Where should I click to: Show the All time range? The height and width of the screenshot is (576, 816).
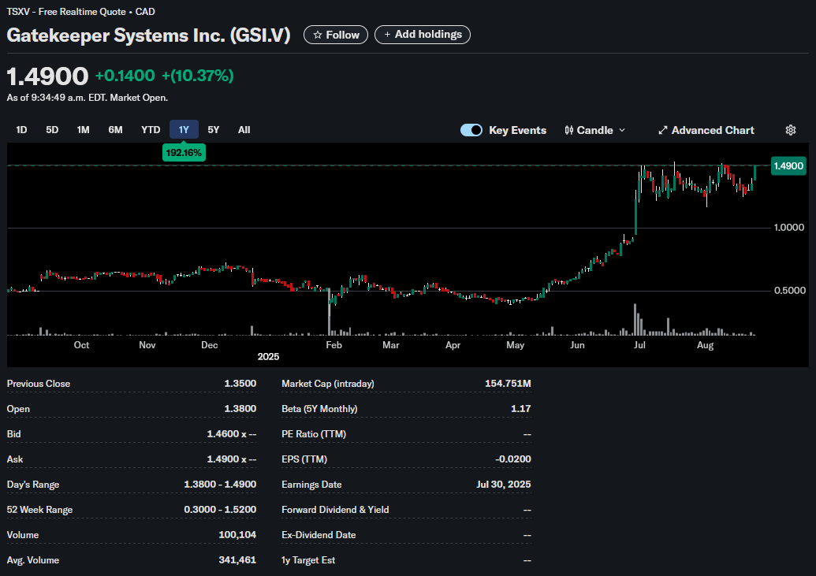pyautogui.click(x=244, y=130)
